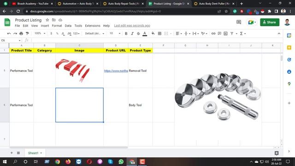Screen dimensions: 295x166
Task: Insert link with chain icon
Action: pos(213,34)
